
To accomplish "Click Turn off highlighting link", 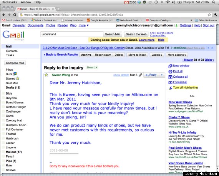I will coord(185,88).
